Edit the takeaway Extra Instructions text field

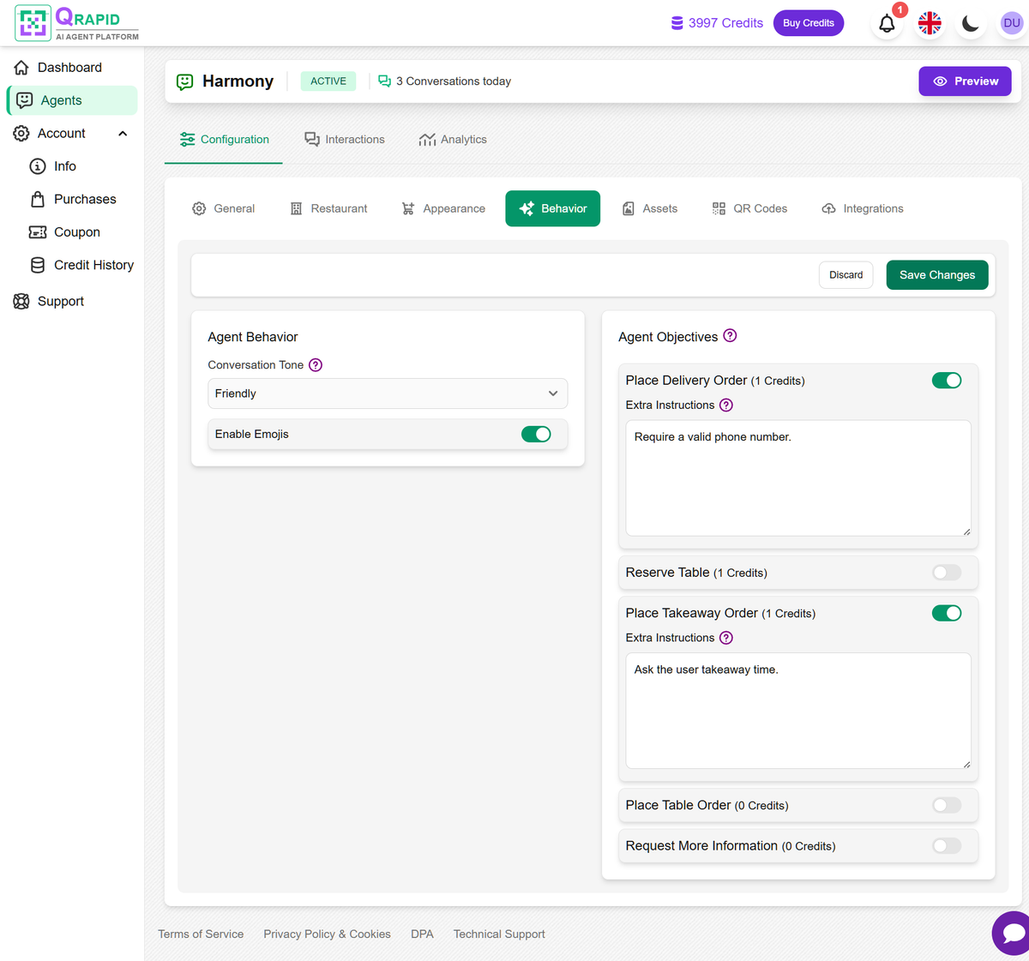[797, 712]
